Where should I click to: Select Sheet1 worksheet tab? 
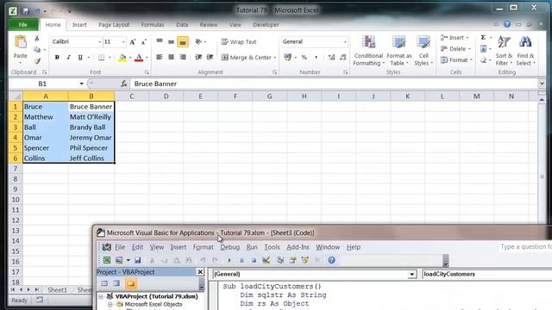(58, 290)
